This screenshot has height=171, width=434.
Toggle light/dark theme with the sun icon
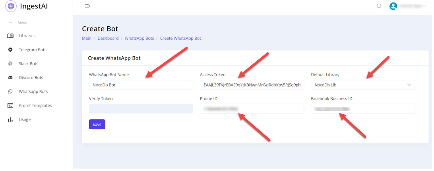(379, 6)
